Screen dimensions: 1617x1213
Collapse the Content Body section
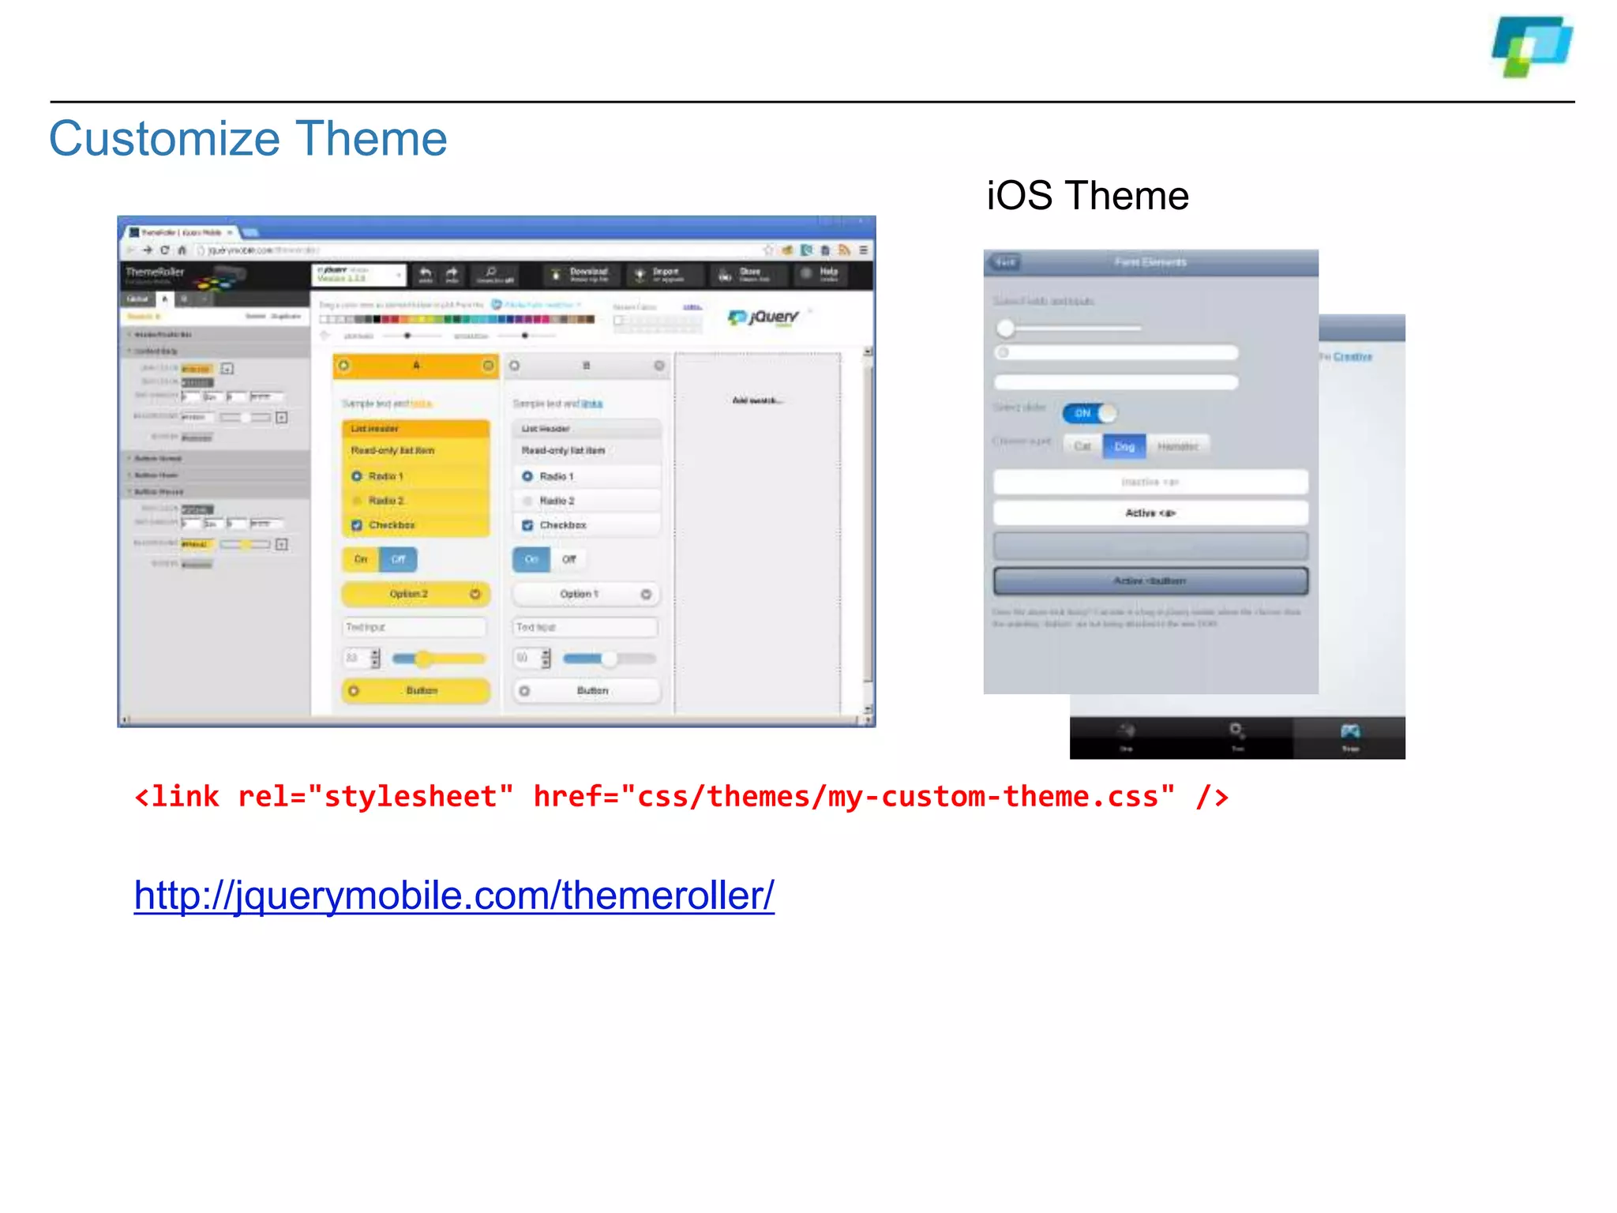point(215,351)
